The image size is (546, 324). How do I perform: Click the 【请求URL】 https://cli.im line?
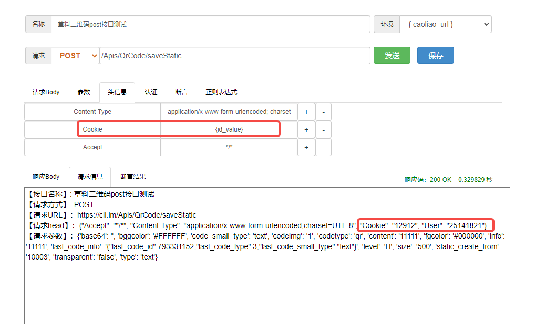pos(111,215)
